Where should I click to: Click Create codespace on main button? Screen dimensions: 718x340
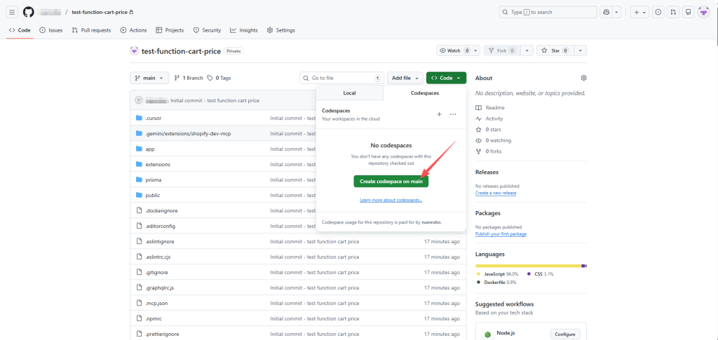point(391,181)
